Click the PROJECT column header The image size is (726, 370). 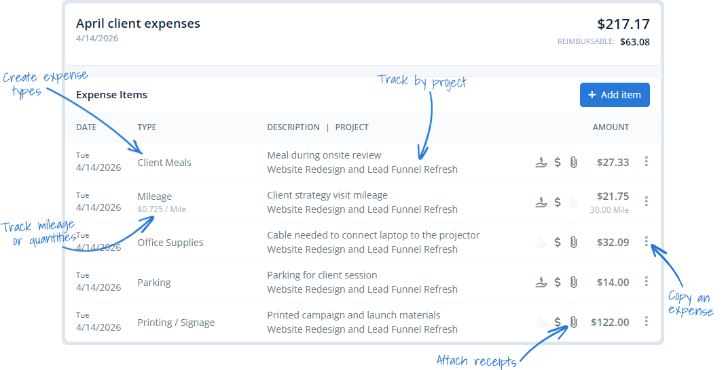(352, 127)
